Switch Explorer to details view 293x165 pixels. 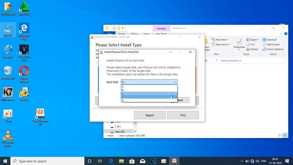point(280,136)
